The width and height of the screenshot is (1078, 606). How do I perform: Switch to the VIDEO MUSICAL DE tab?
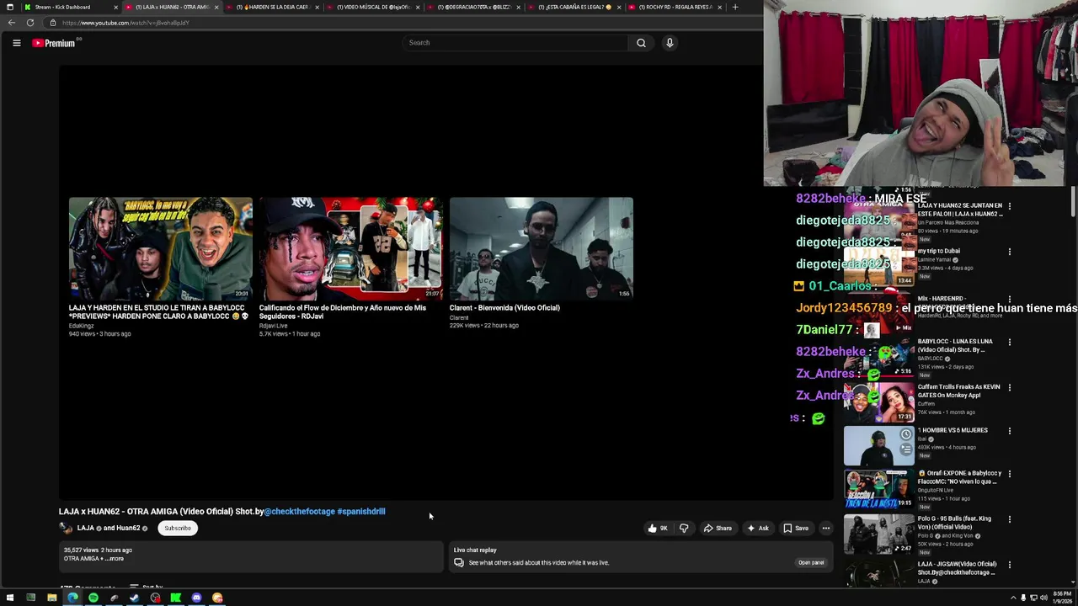click(374, 7)
